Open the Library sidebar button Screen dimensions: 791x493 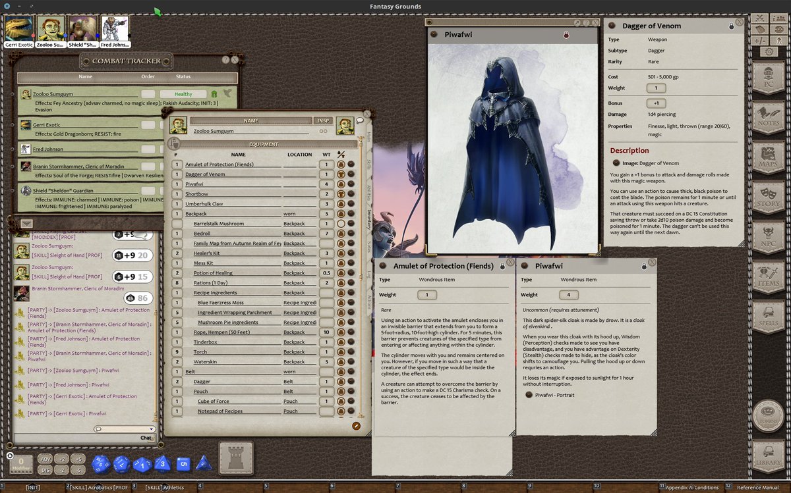coord(768,457)
